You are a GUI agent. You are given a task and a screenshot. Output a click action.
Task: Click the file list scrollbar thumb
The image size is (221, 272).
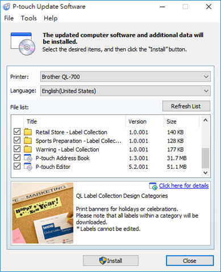pyautogui.click(x=206, y=158)
